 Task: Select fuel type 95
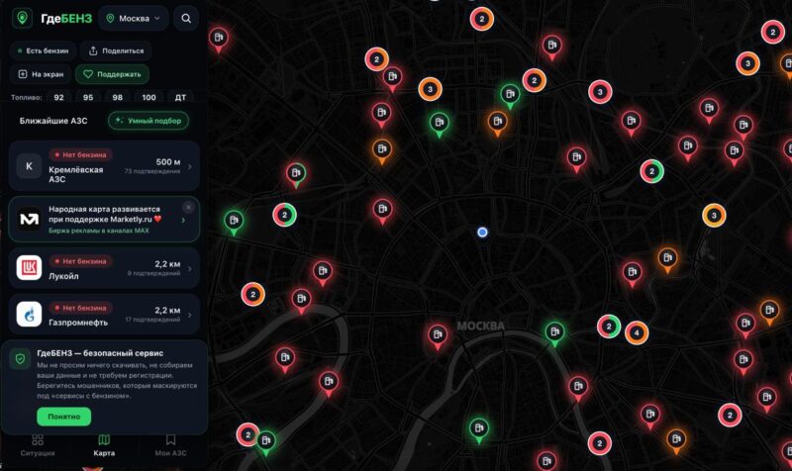[x=88, y=97]
